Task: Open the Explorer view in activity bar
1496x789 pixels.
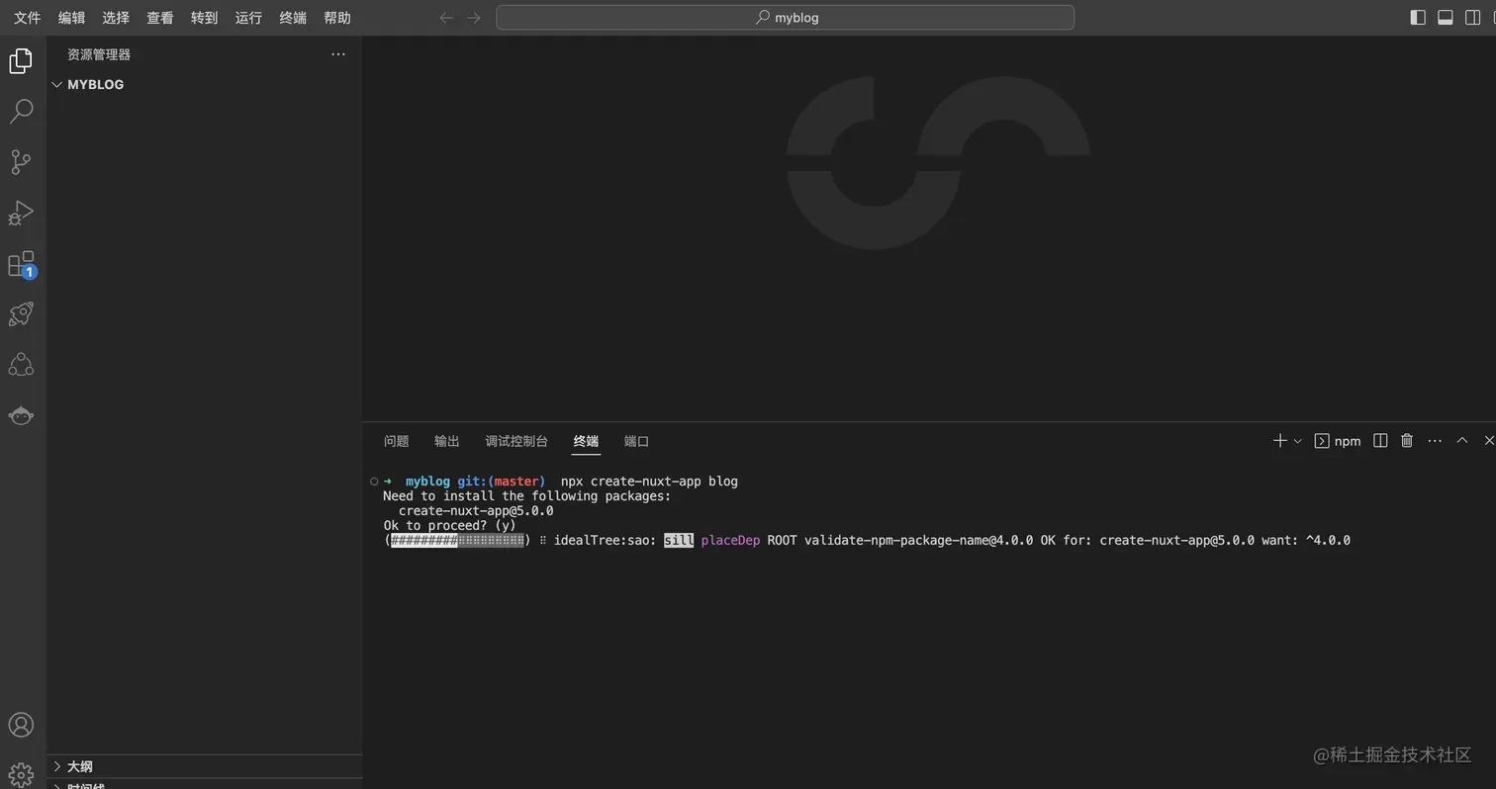Action: [x=21, y=61]
